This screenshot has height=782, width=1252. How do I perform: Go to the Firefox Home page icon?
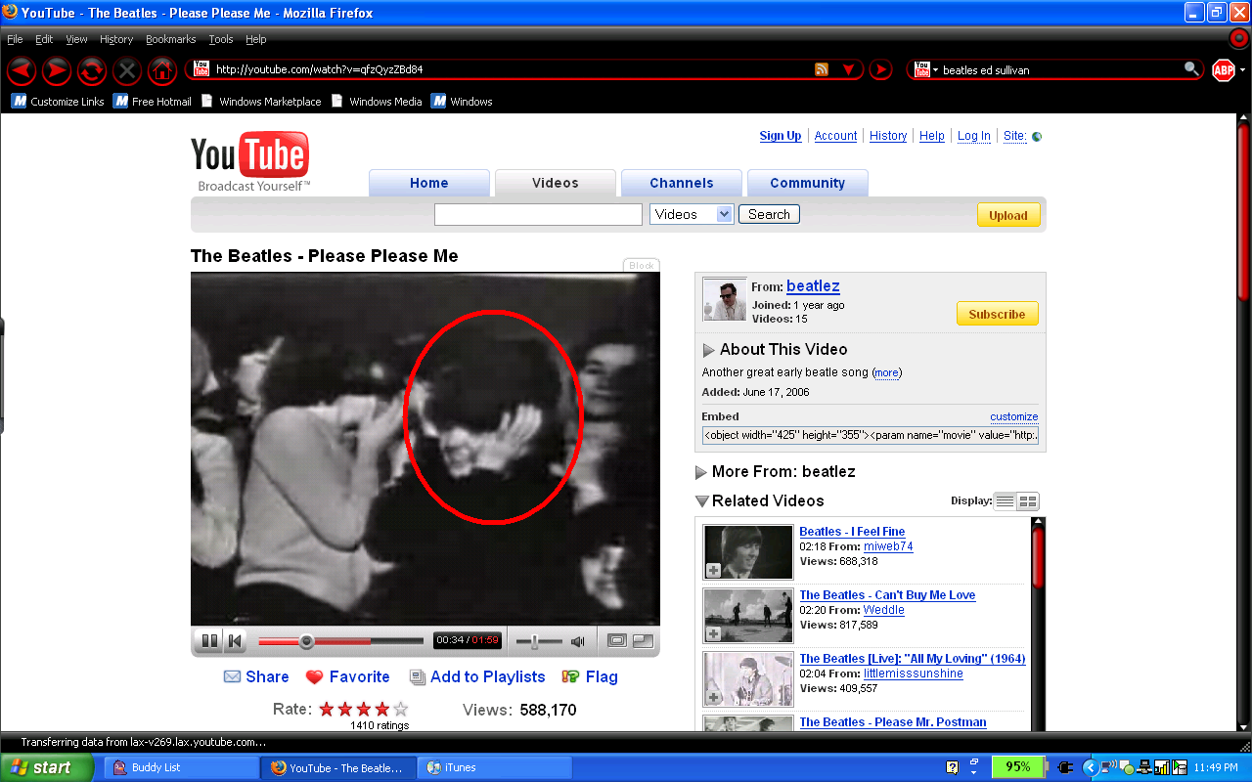click(162, 70)
